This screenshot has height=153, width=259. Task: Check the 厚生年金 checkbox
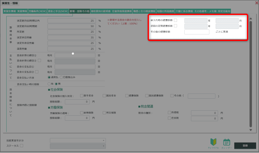point(82,96)
